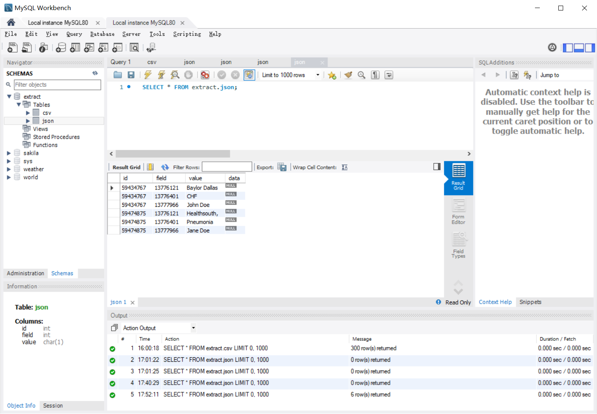Expand the json table node

tap(28, 121)
